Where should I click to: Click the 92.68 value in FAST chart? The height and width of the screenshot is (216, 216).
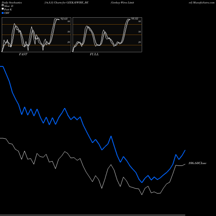[64, 19]
